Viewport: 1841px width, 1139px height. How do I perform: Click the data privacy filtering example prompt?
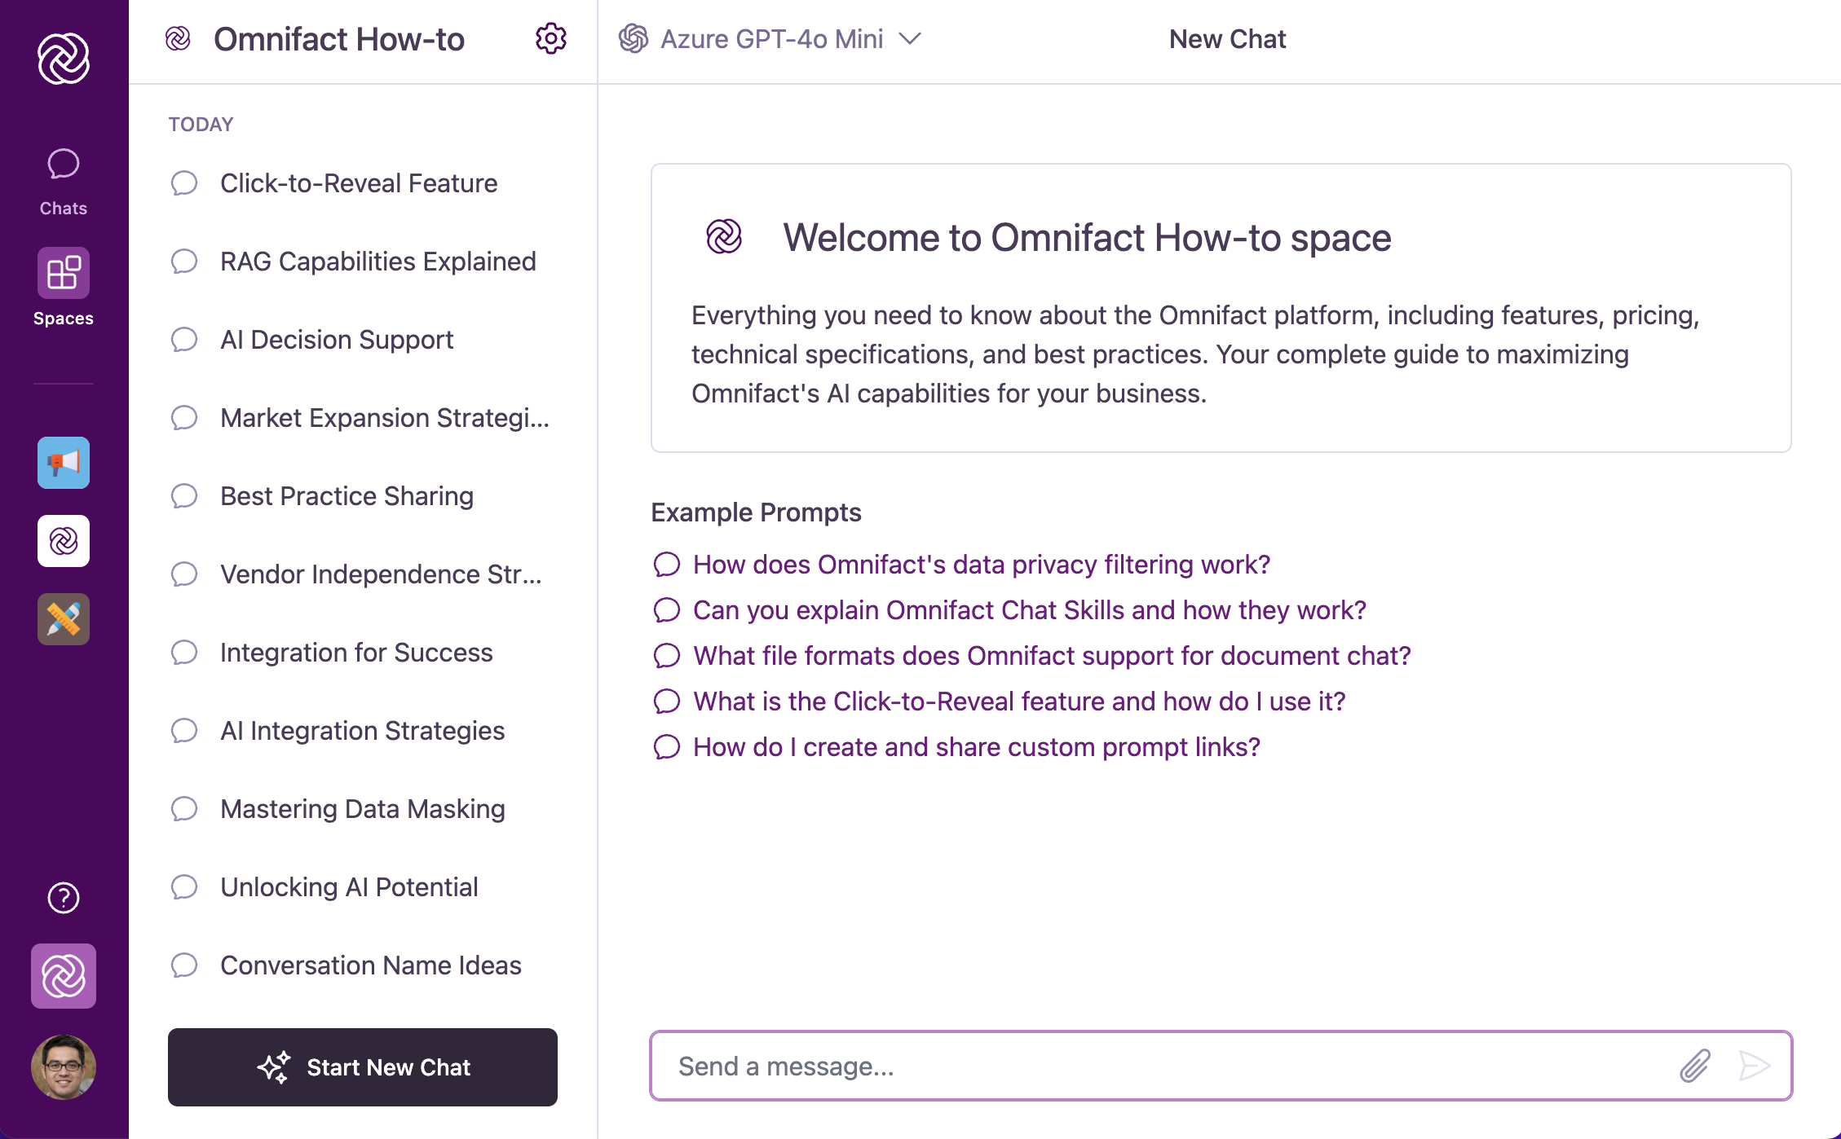[981, 565]
